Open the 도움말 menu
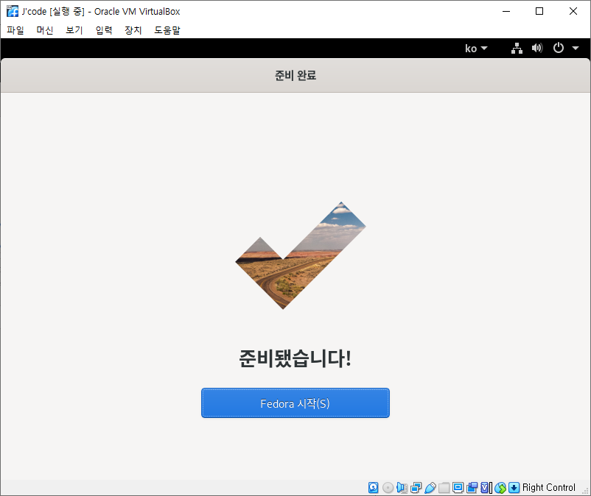 click(167, 30)
